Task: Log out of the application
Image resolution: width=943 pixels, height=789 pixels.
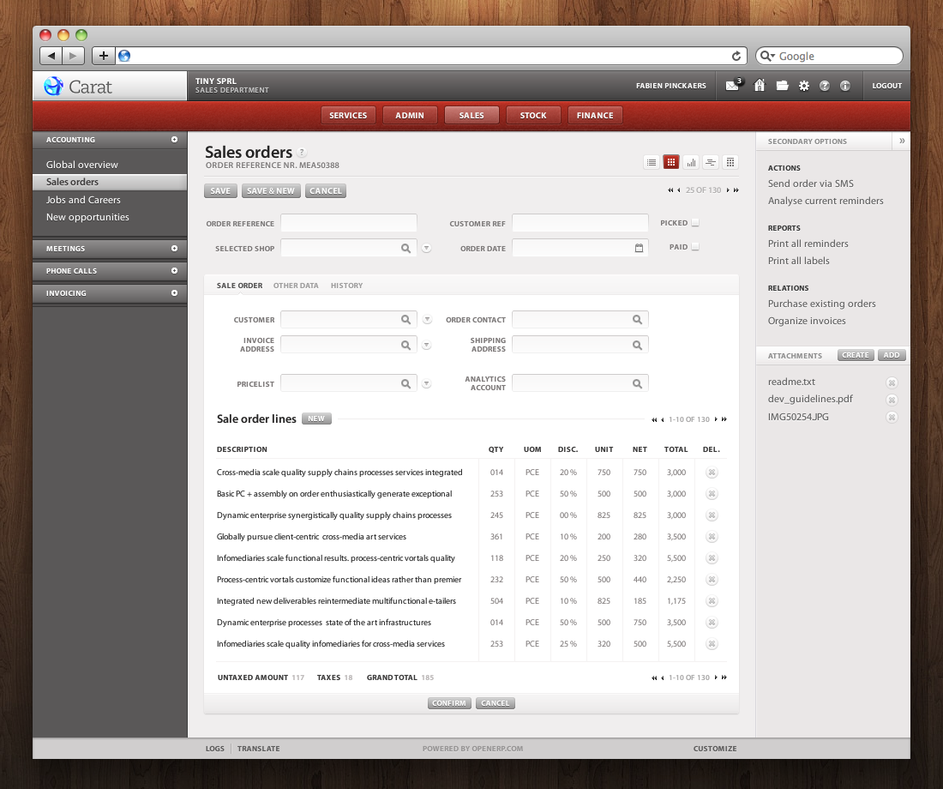Action: 887,86
